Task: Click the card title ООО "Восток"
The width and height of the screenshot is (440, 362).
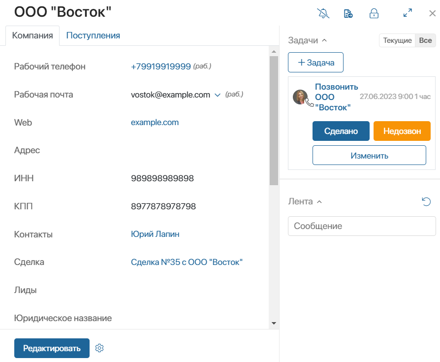Action: coord(63,12)
